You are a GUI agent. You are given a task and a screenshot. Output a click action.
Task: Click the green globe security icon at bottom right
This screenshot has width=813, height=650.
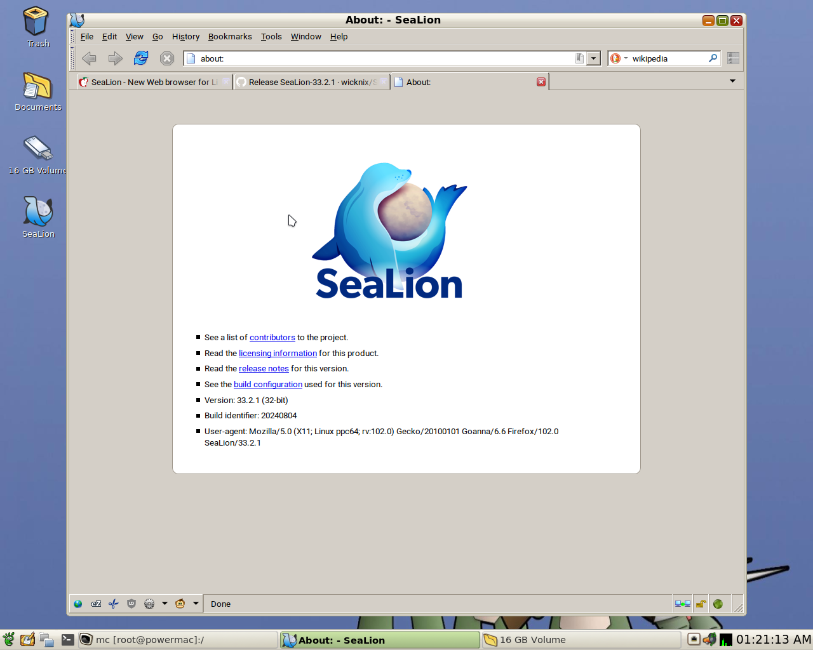[718, 604]
